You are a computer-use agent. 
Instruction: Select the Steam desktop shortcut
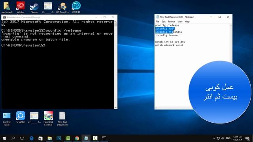click(x=34, y=7)
